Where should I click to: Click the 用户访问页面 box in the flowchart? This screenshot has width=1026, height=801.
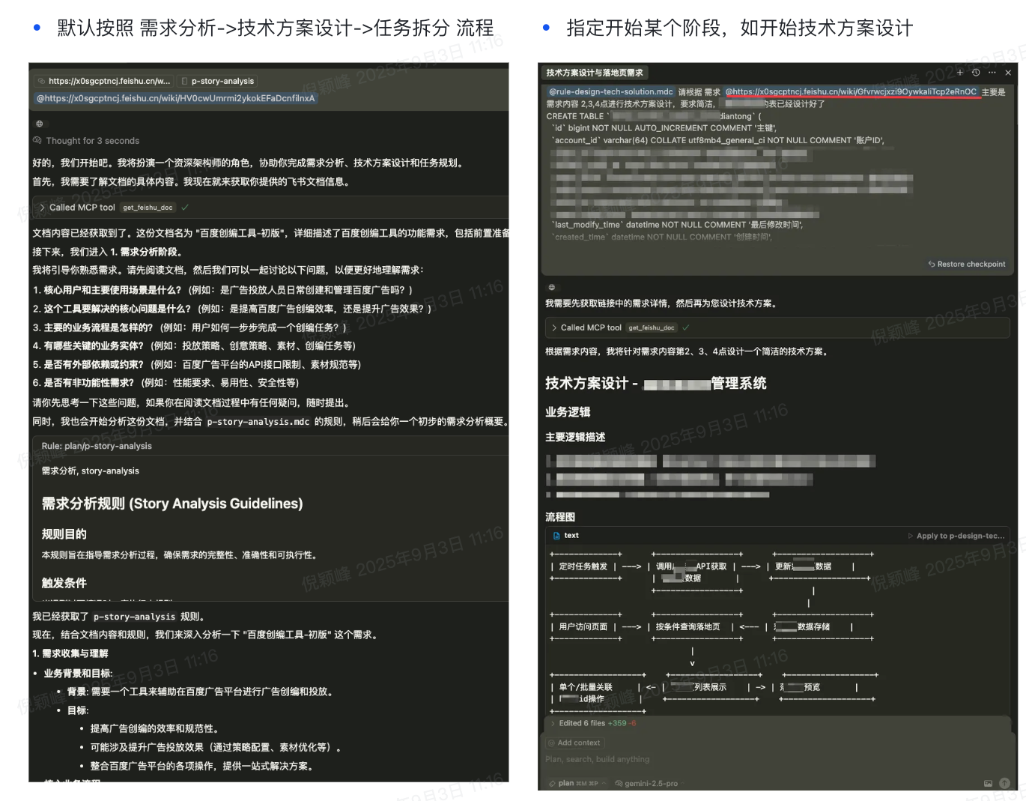point(583,627)
